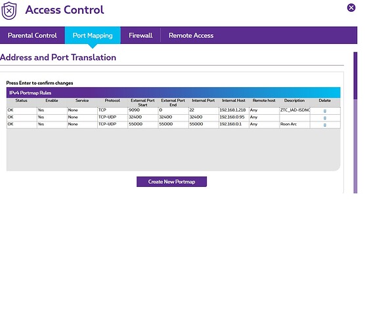Close the Access Control dialog
This screenshot has width=365, height=328.
click(351, 8)
